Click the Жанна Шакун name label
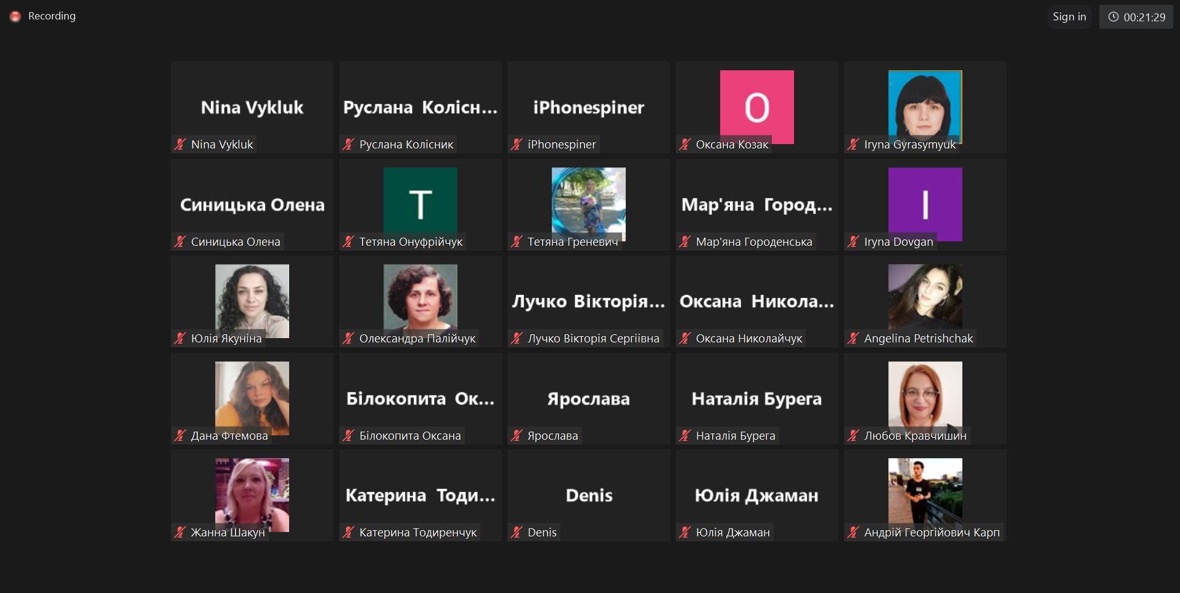This screenshot has height=593, width=1180. (227, 532)
